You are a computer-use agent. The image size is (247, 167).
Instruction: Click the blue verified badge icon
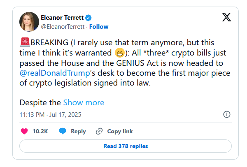(88, 18)
